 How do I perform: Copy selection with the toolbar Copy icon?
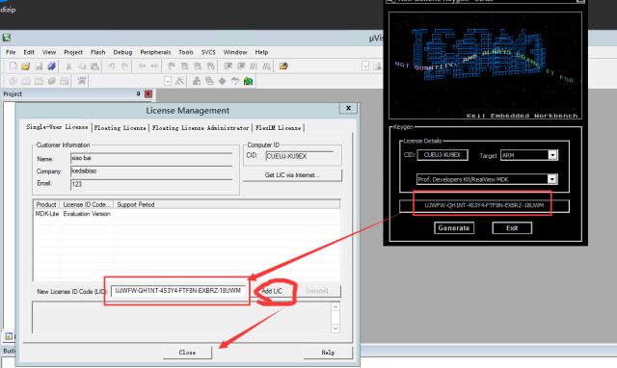tap(82, 66)
